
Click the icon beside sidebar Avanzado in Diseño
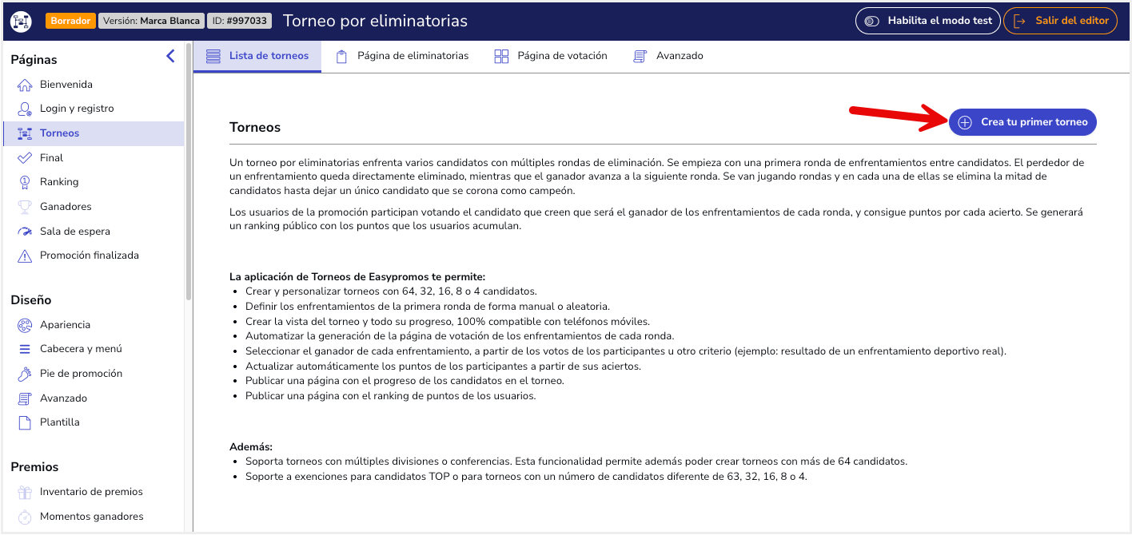[x=25, y=398]
